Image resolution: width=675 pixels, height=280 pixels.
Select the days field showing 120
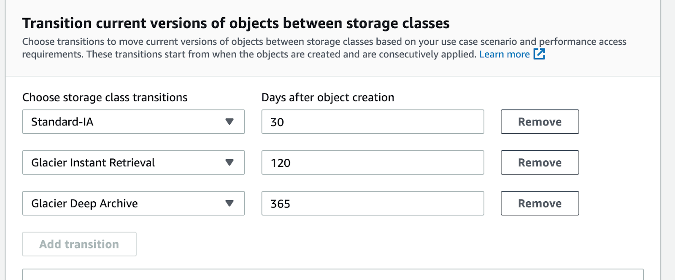click(x=373, y=163)
